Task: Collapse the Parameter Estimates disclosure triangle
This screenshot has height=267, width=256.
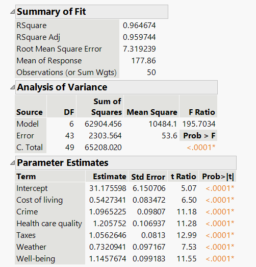Action: pos(12,163)
